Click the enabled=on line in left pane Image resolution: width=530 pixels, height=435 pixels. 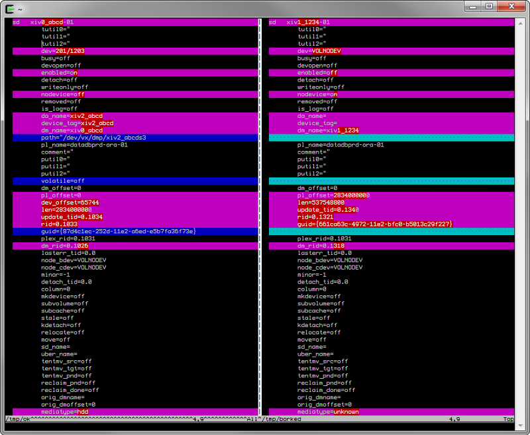[x=60, y=73]
